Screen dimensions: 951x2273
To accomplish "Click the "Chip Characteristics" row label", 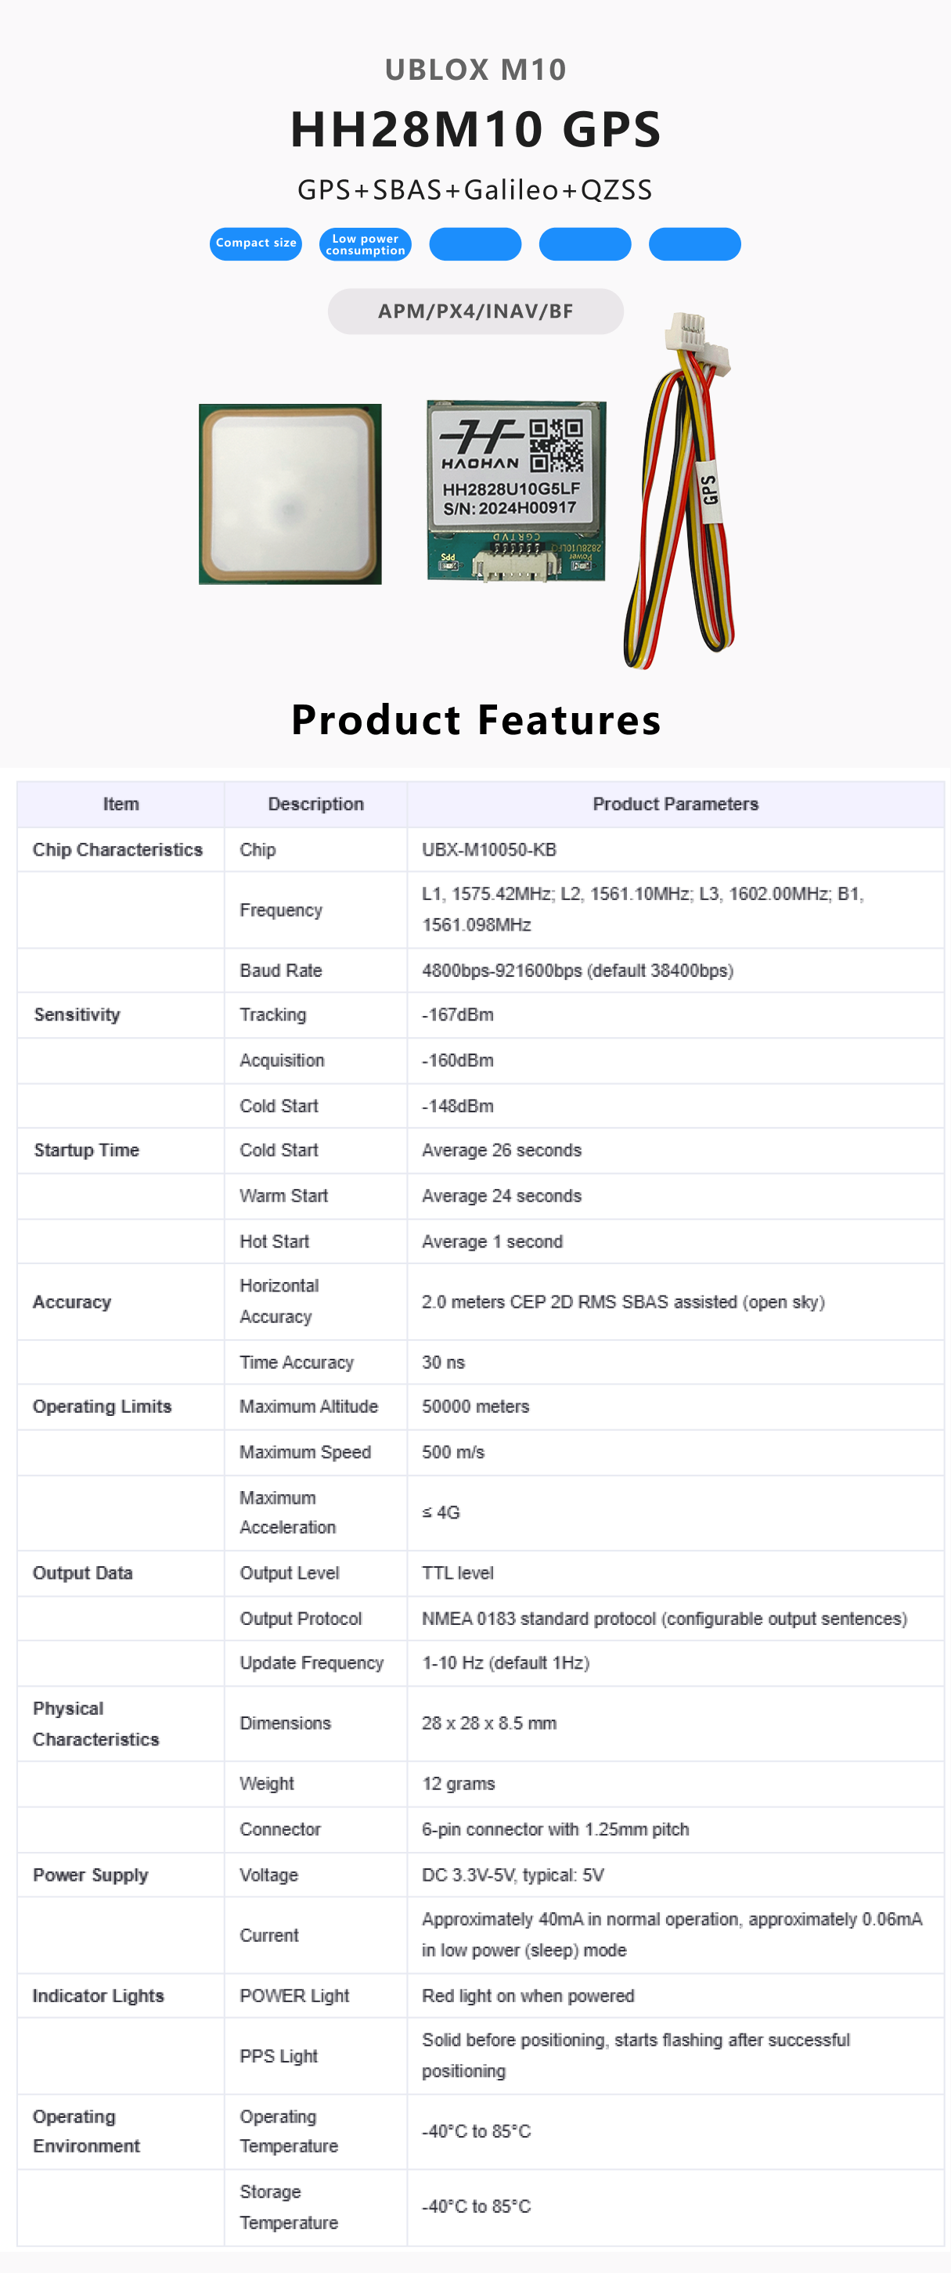I will pyautogui.click(x=117, y=850).
